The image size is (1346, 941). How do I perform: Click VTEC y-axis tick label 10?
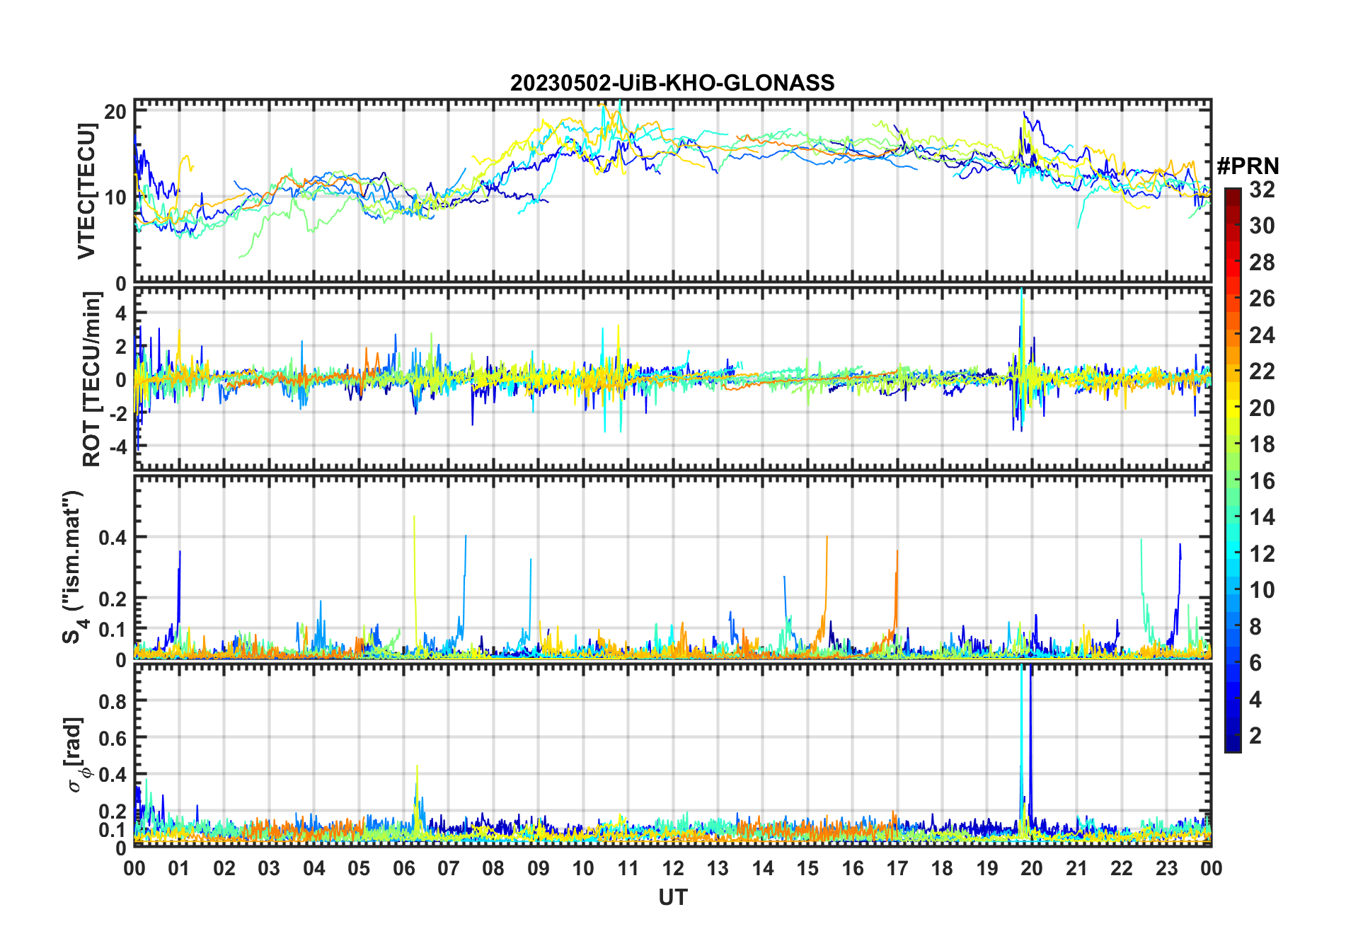click(115, 197)
